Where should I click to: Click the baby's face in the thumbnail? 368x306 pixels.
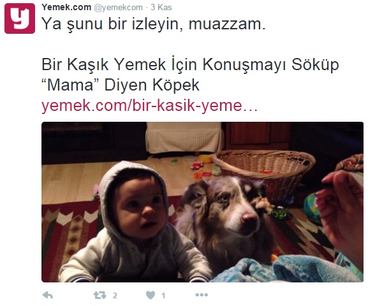(x=140, y=209)
